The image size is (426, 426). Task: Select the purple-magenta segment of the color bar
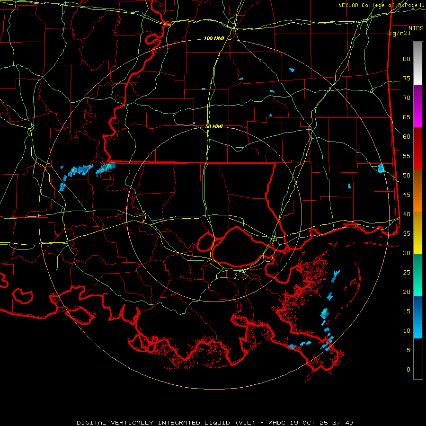tap(418, 106)
